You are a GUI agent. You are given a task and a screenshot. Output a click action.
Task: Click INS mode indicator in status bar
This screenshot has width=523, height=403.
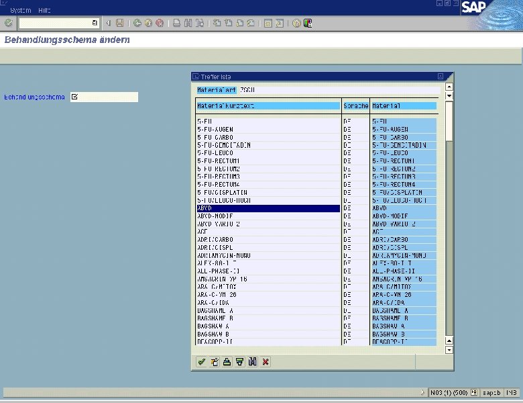pyautogui.click(x=512, y=393)
